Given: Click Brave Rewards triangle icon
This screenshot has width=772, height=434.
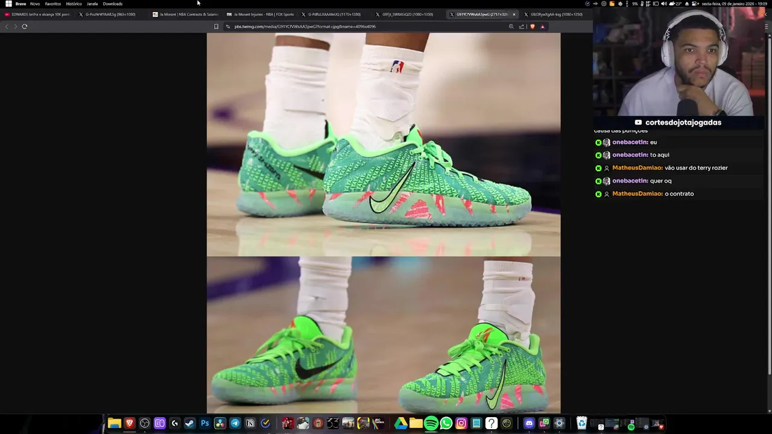Looking at the screenshot, I should click(542, 27).
